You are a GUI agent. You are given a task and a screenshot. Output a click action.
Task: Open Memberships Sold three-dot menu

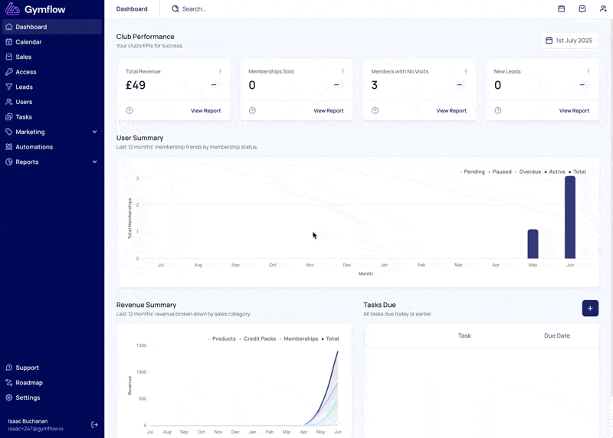(343, 71)
